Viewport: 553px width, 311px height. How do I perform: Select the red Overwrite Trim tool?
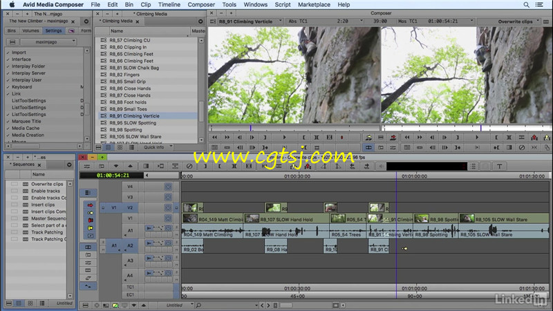pos(91,220)
